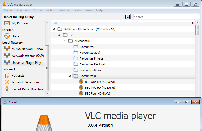
Task: Select "All channels" row text
Action: point(82,41)
